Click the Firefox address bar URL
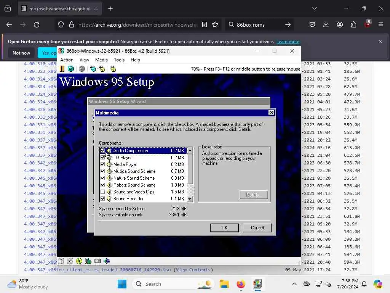 138,25
